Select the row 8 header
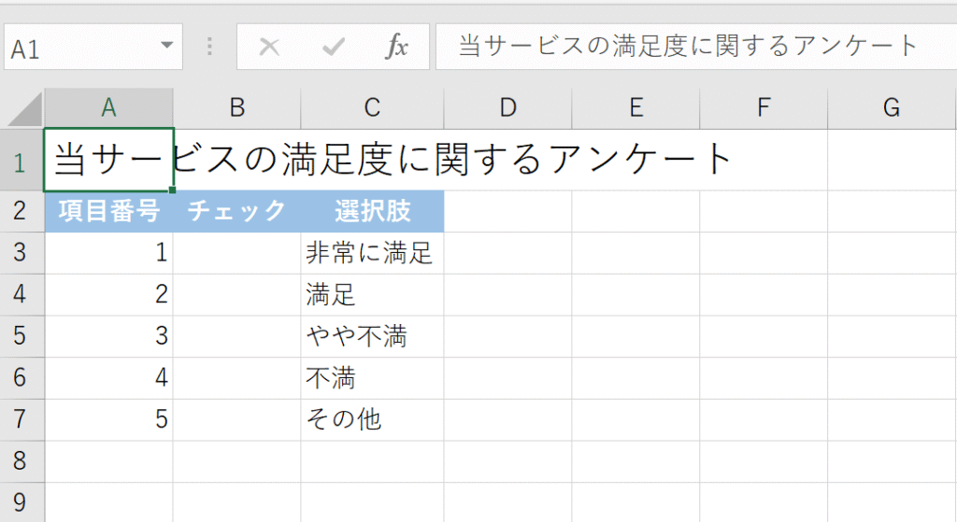 (x=21, y=461)
